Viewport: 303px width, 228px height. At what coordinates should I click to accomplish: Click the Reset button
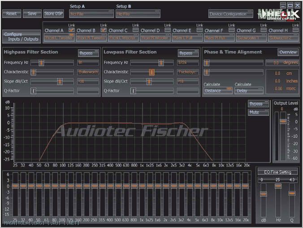point(12,14)
